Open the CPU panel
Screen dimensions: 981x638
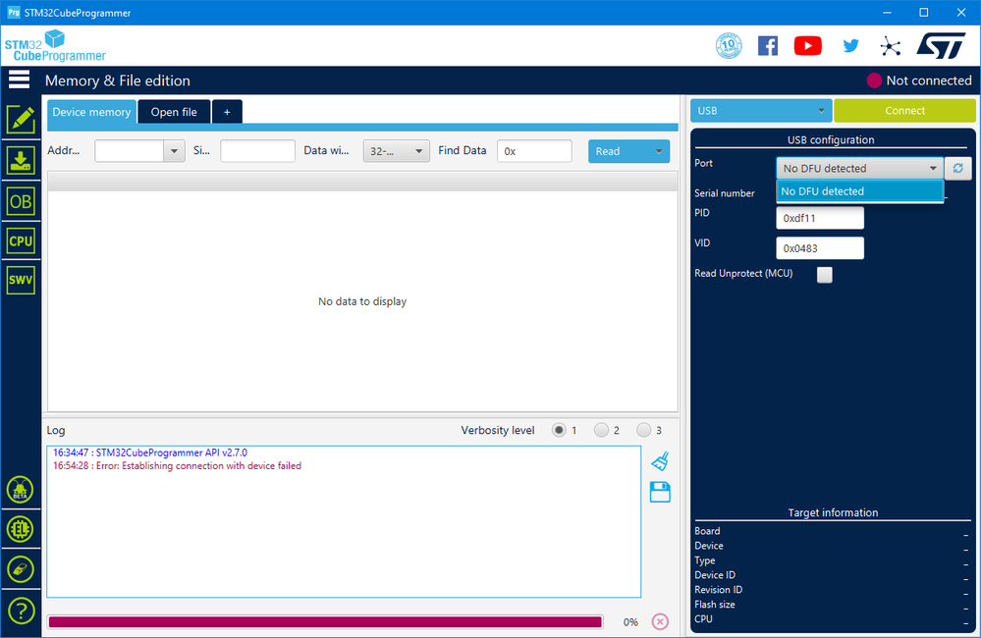21,240
